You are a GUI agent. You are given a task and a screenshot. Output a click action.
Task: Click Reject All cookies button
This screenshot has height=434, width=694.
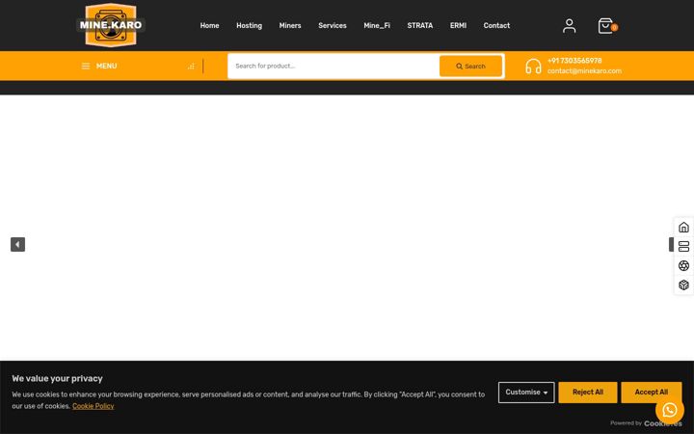click(588, 393)
